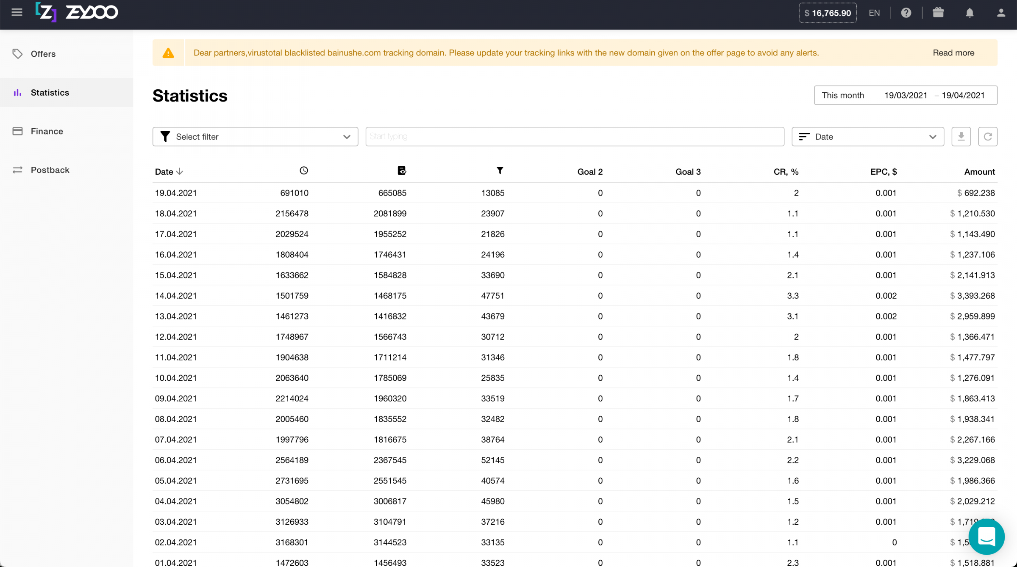Click the funnel column header icon
This screenshot has width=1017, height=567.
coord(500,171)
